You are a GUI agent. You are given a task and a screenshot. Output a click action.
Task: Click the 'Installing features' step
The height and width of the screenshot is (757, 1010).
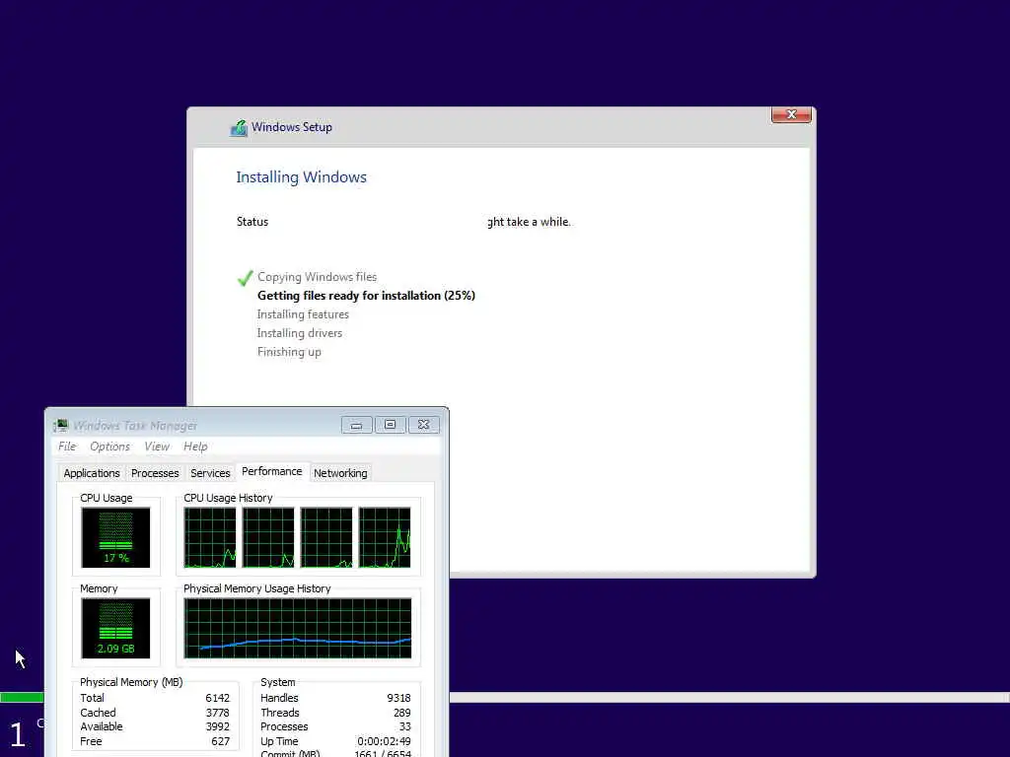[303, 314]
